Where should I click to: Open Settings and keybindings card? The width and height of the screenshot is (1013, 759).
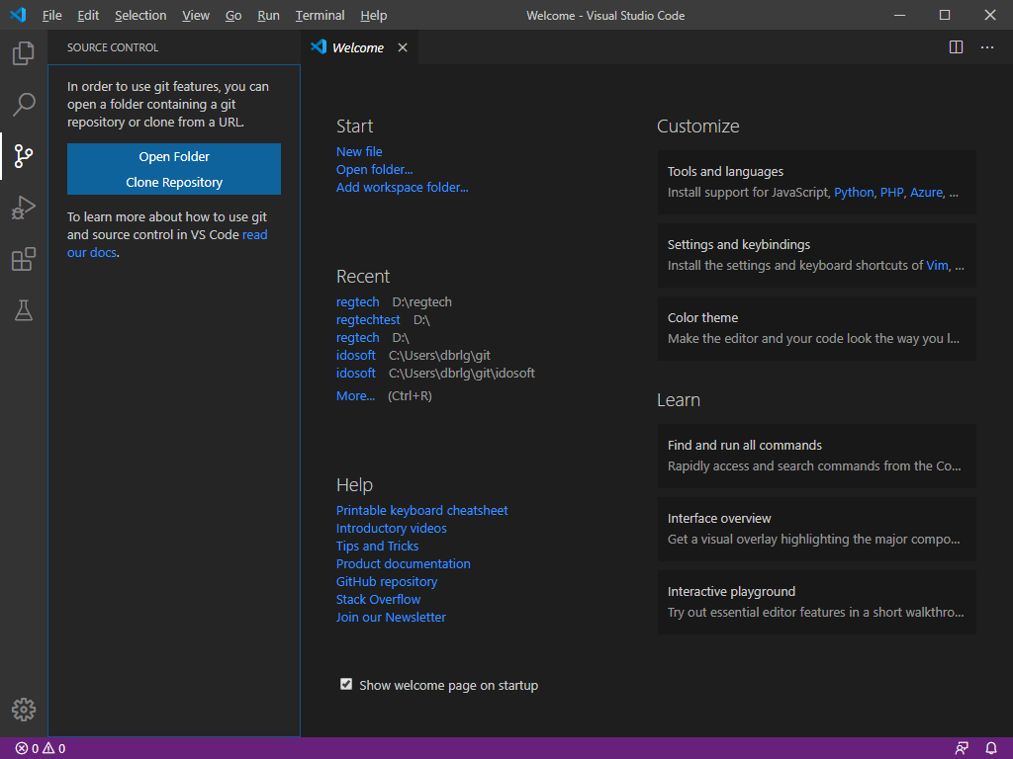tap(816, 255)
